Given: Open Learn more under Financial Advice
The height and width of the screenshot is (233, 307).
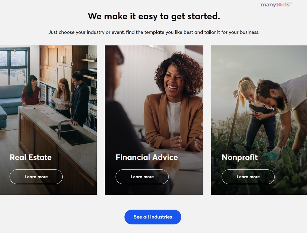Looking at the screenshot, I should (x=142, y=177).
